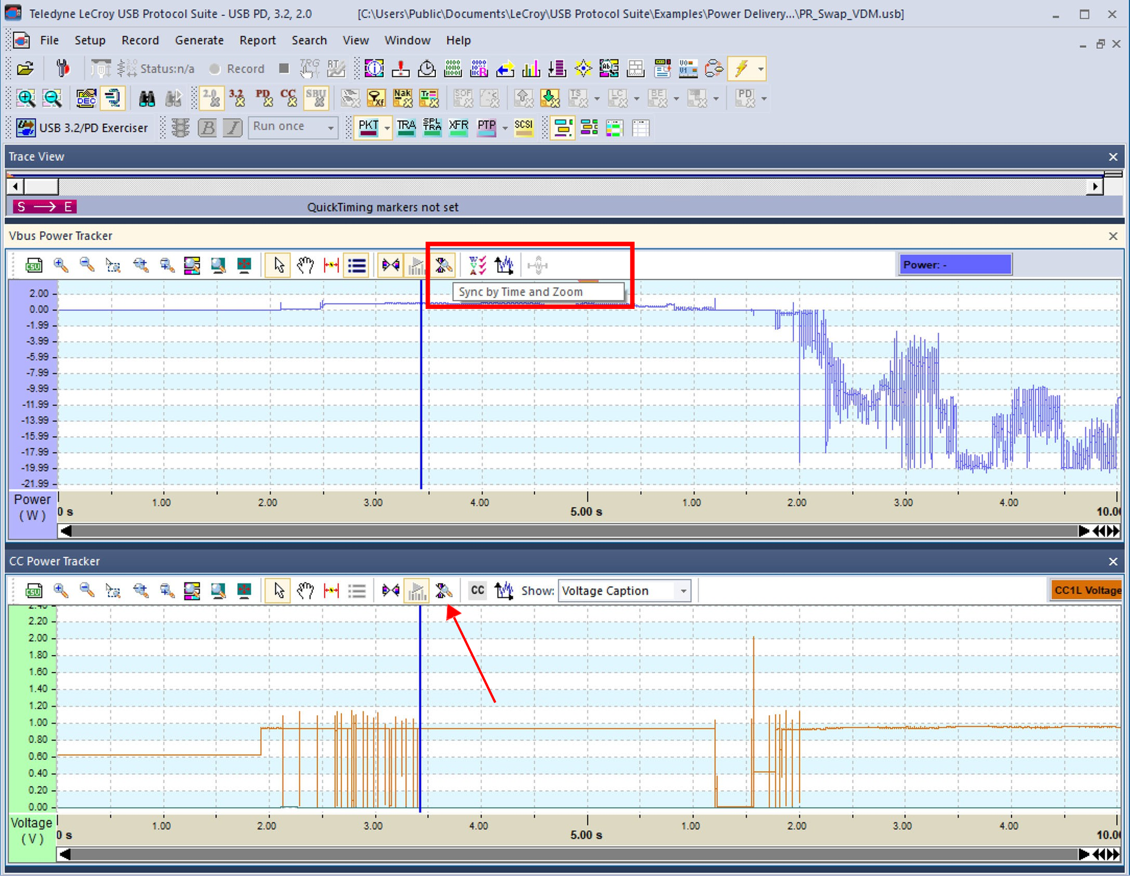Open the Report menu

(257, 41)
